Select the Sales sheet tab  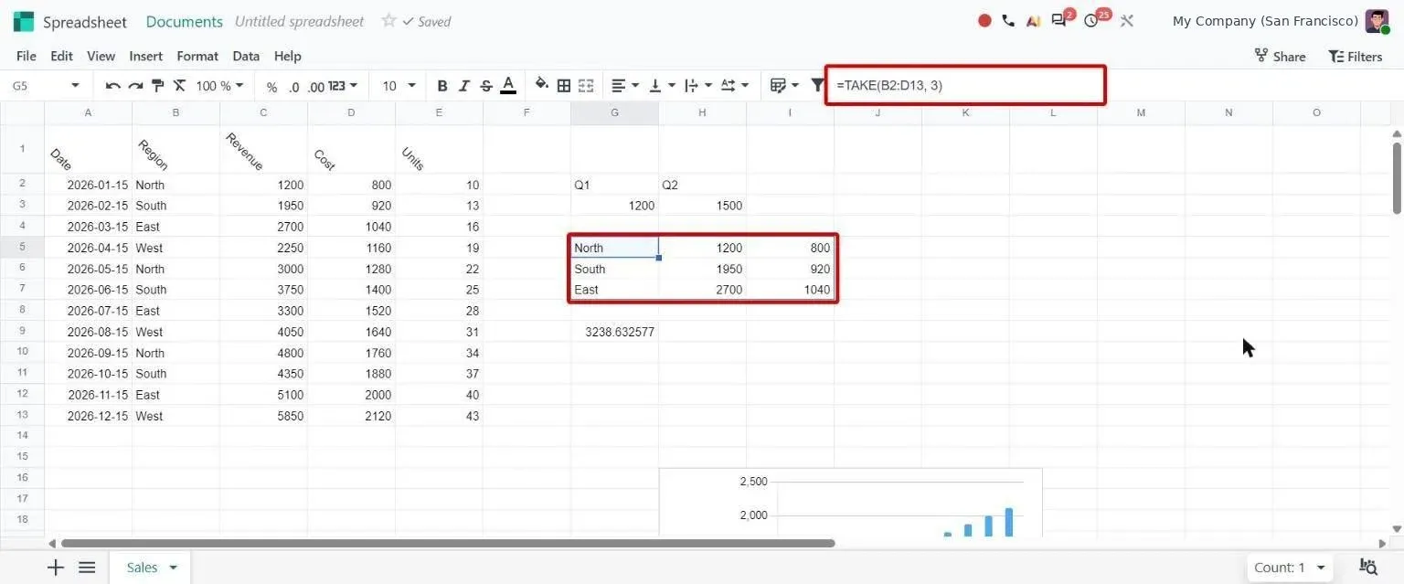[x=142, y=568]
